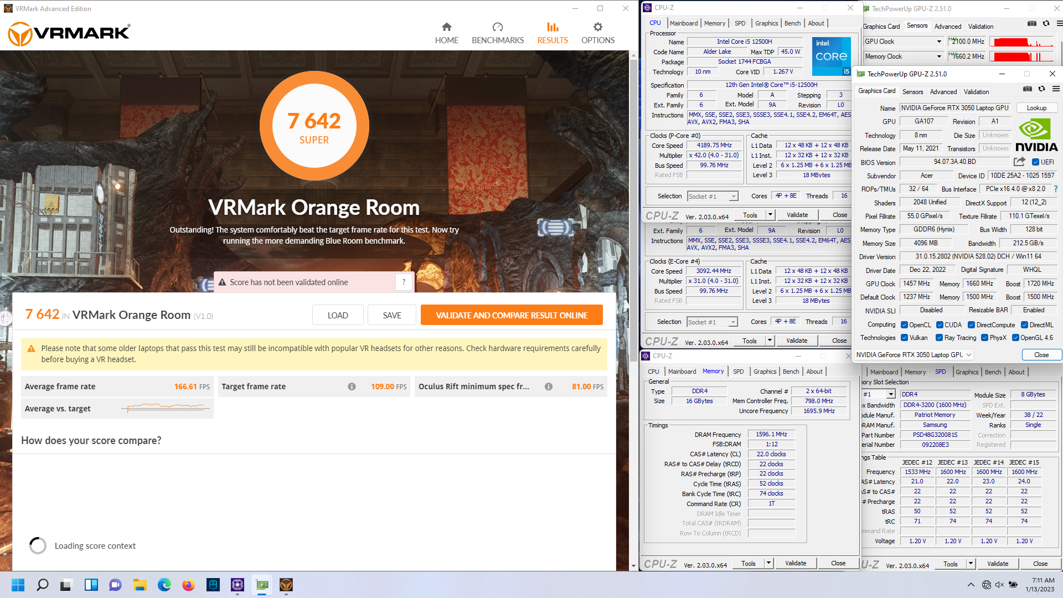Click Close button in front GPU-Z
Screen dimensions: 1063x598
coord(1041,355)
